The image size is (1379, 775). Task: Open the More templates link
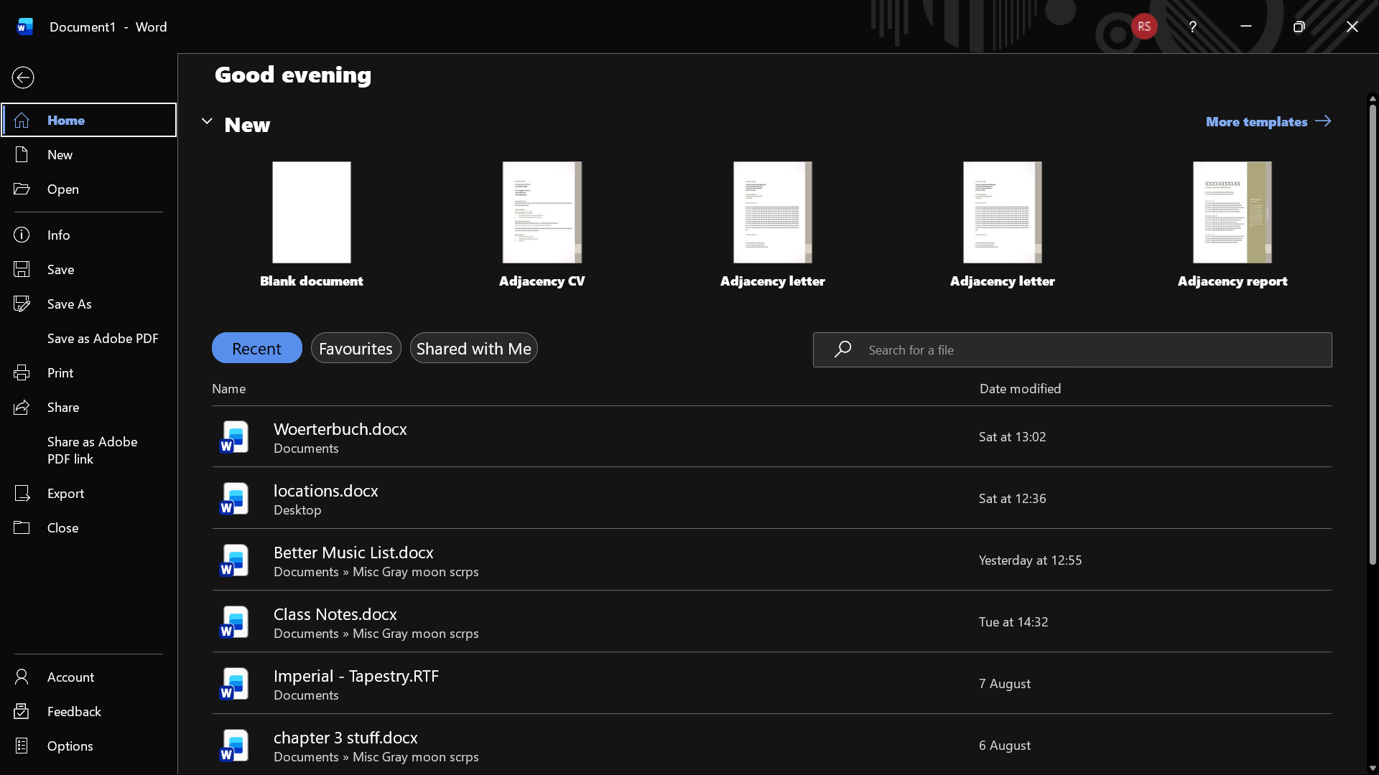tap(1268, 121)
